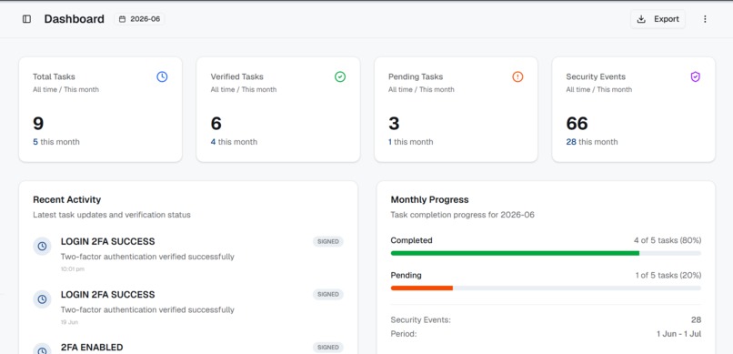Click the green checkmark icon on Verified Tasks
This screenshot has height=354, width=733.
tap(340, 76)
